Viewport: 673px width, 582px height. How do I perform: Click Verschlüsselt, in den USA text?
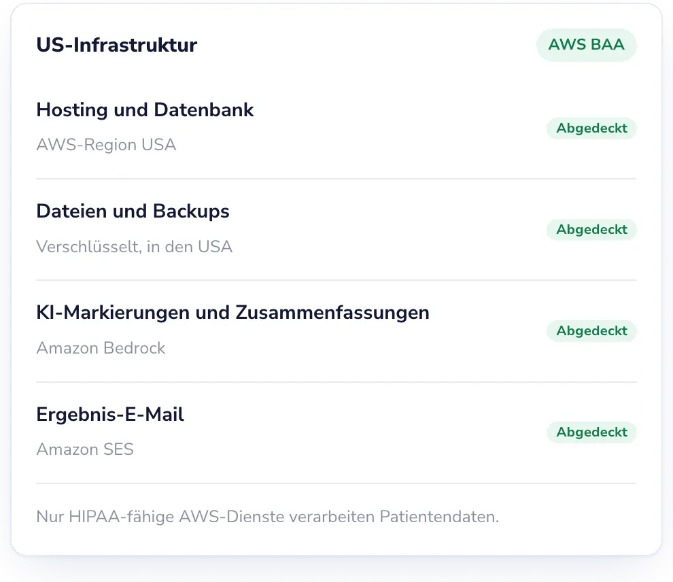point(135,246)
